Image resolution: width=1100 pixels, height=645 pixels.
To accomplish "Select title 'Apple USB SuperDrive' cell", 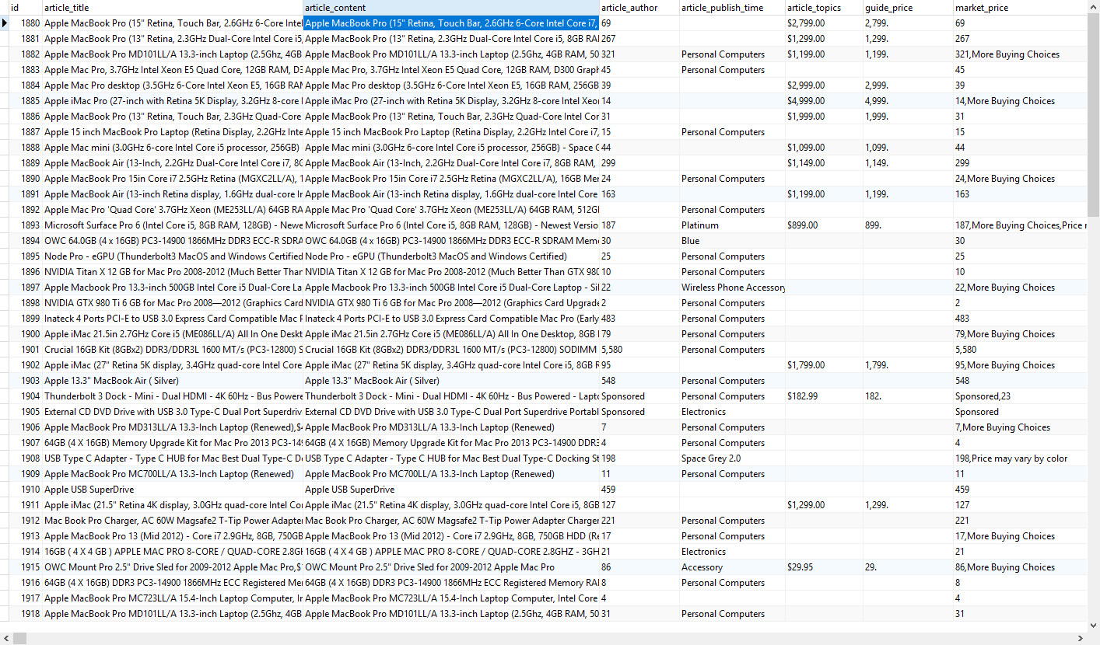I will pyautogui.click(x=172, y=490).
